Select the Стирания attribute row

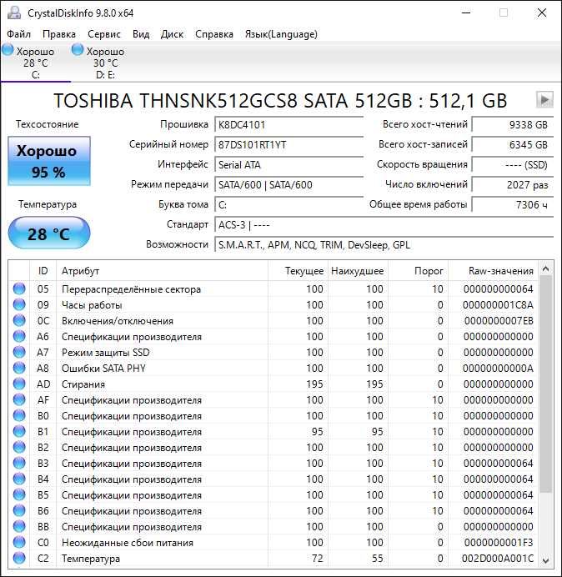(273, 384)
